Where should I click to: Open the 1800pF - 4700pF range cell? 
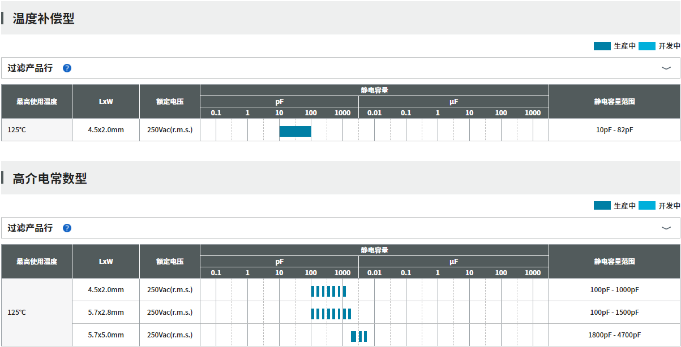coord(614,335)
